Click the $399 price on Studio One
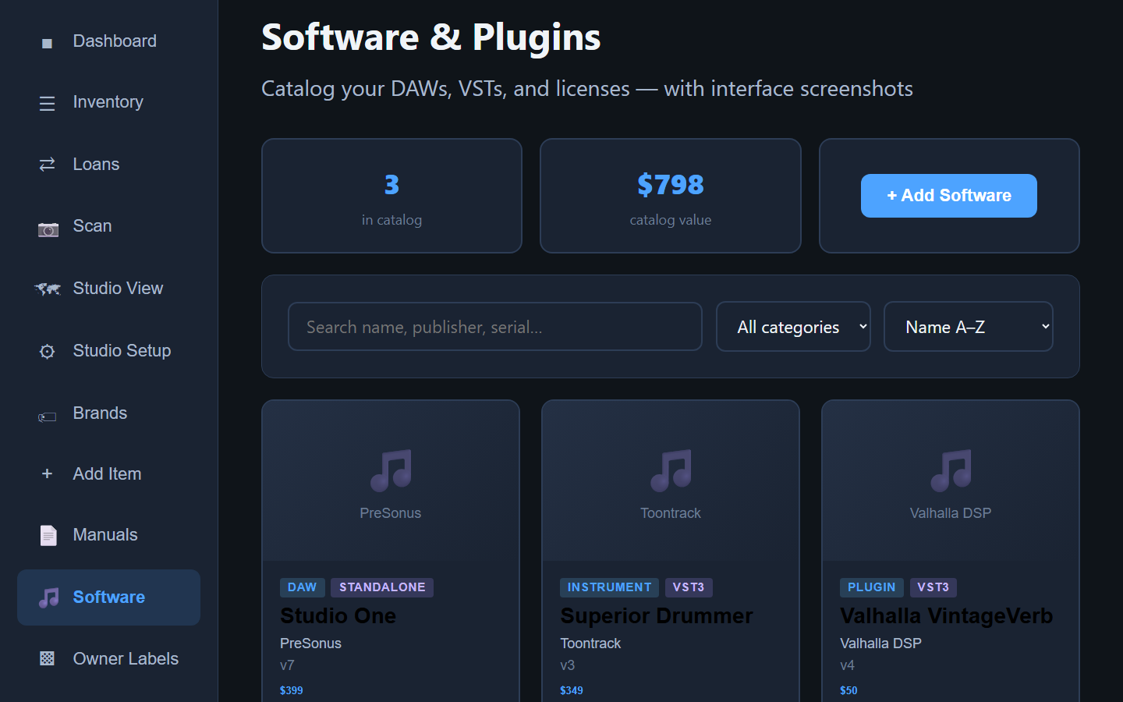 292,690
